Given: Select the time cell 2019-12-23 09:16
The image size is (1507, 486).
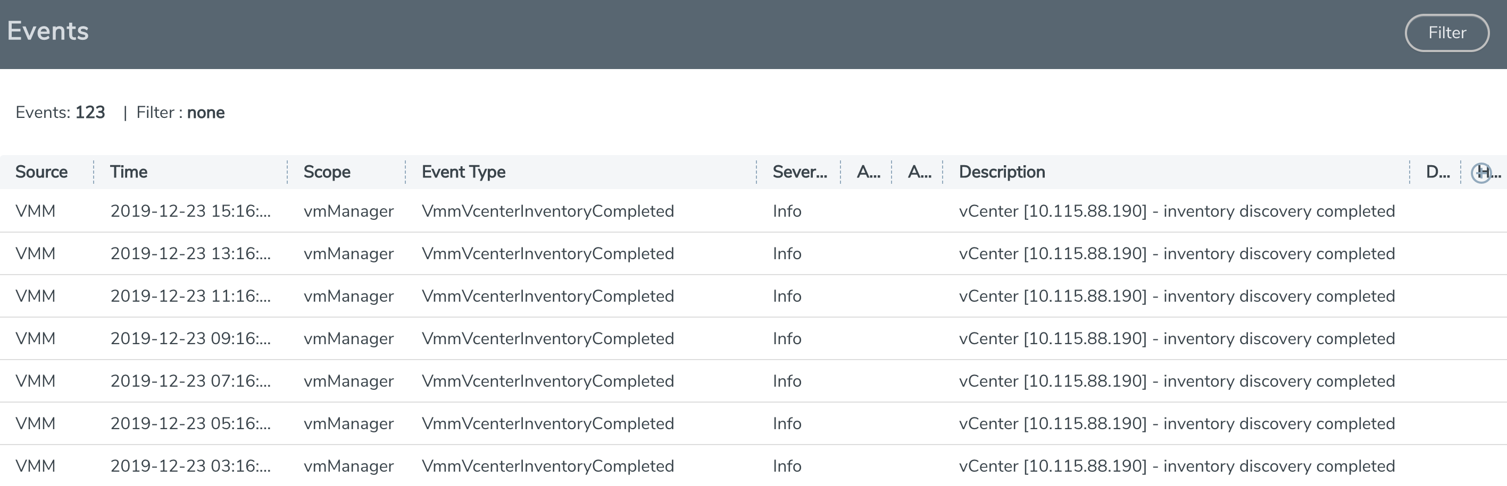Looking at the screenshot, I should coord(191,339).
